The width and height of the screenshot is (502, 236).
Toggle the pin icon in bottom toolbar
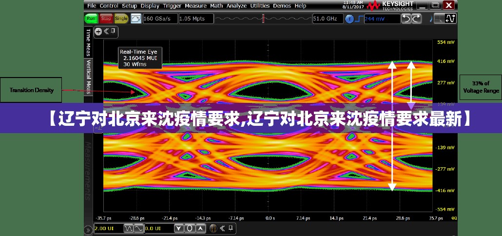(x=231, y=228)
